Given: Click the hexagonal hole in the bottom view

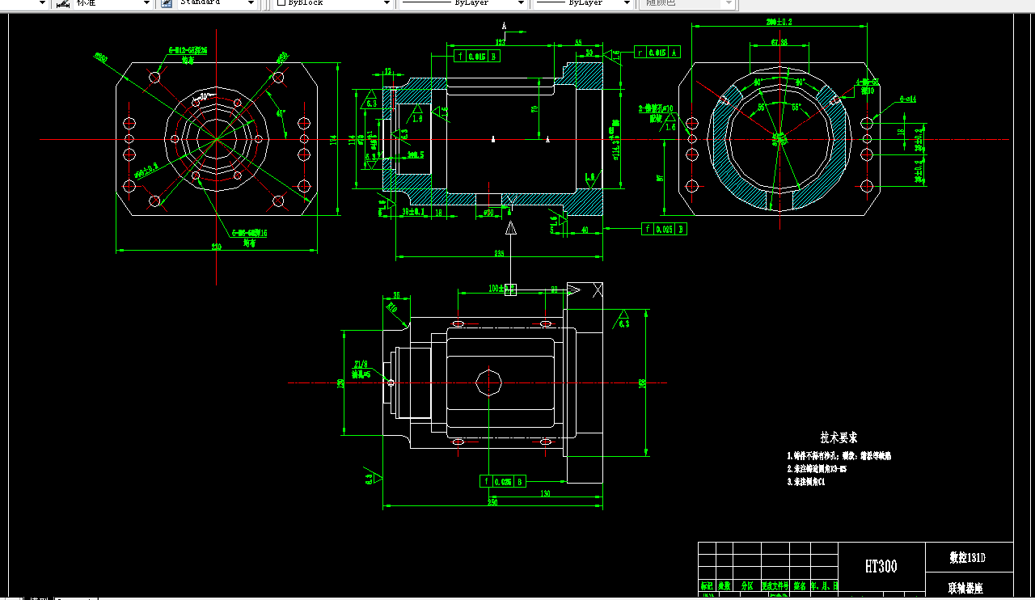Looking at the screenshot, I should [488, 382].
